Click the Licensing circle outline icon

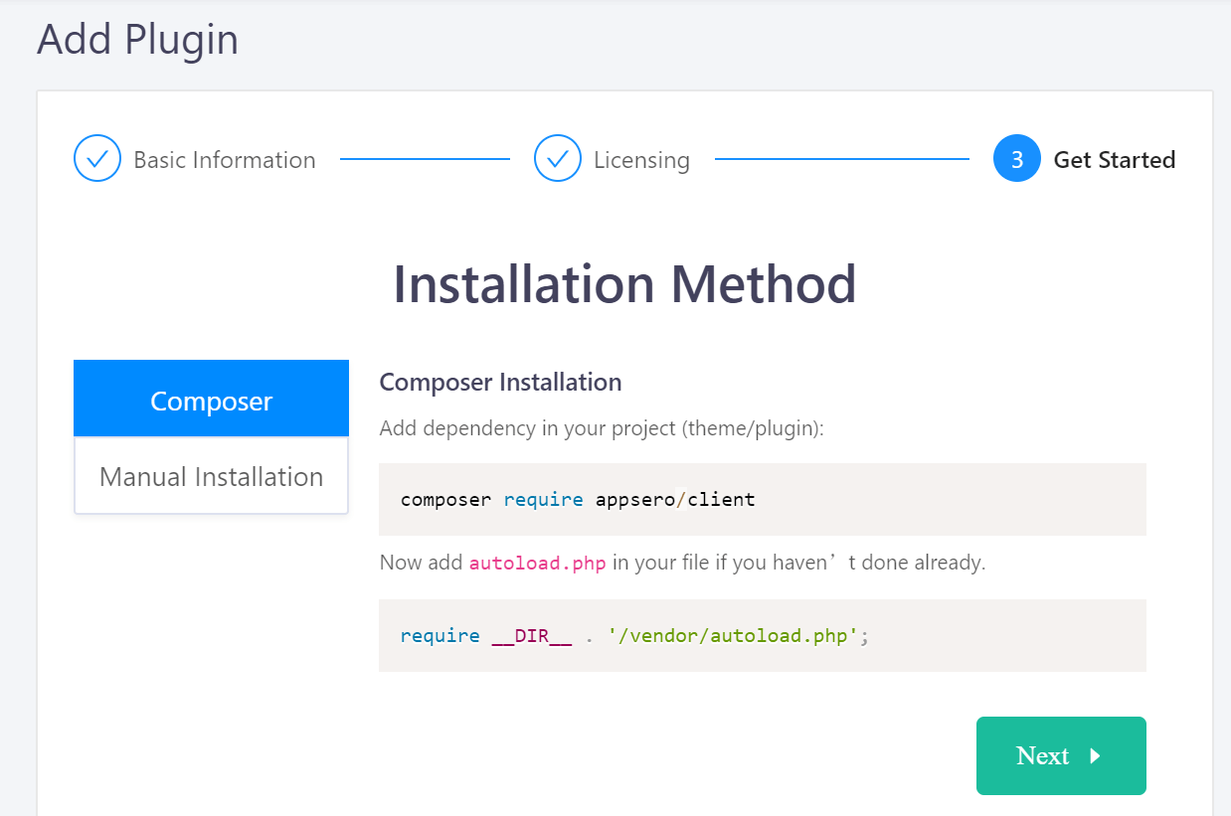point(558,159)
